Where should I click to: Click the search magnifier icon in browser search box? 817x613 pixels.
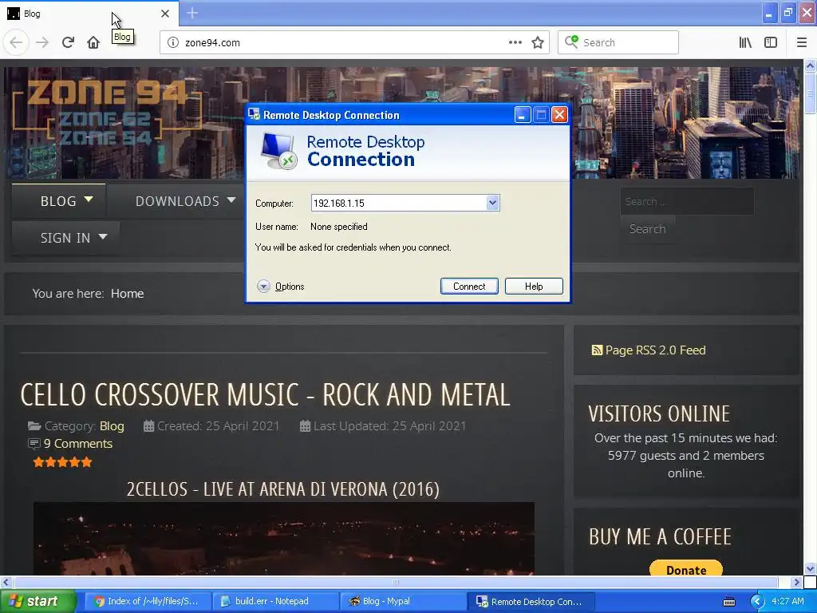click(571, 42)
